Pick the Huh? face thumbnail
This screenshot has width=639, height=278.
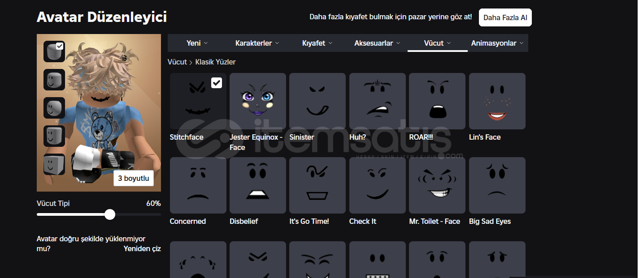(378, 101)
